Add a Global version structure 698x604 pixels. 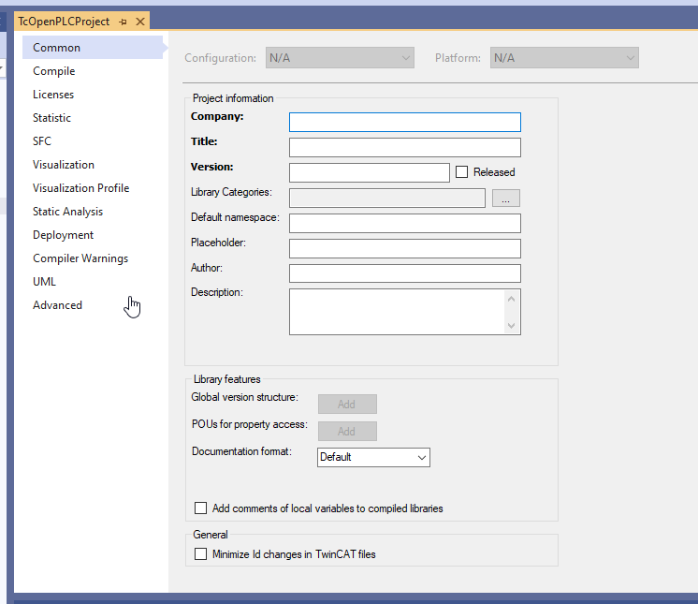[347, 404]
